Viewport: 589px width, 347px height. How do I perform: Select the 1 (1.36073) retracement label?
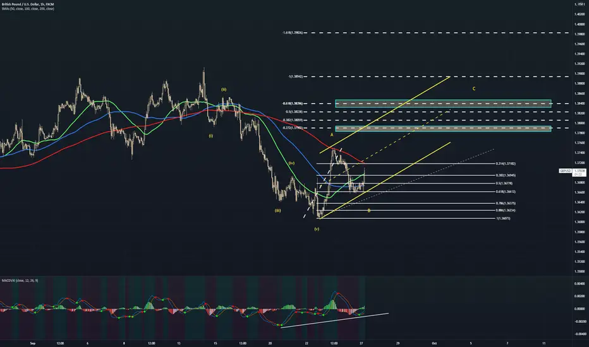[503, 218]
